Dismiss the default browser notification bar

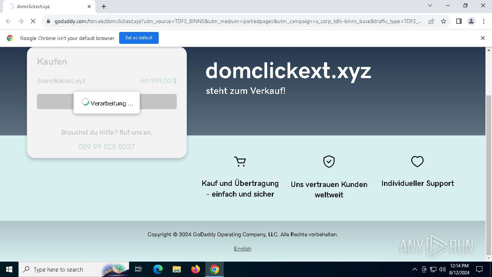(483, 38)
